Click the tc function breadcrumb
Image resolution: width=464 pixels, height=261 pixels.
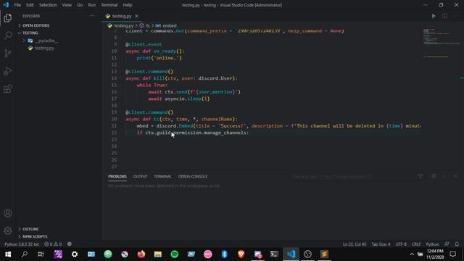click(x=145, y=26)
